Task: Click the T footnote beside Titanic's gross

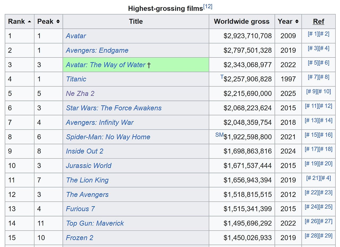Action: click(222, 77)
